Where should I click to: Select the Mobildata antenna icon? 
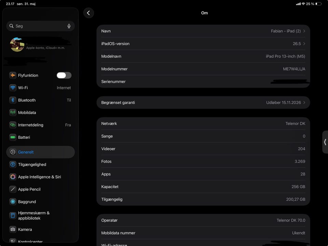tap(13, 112)
